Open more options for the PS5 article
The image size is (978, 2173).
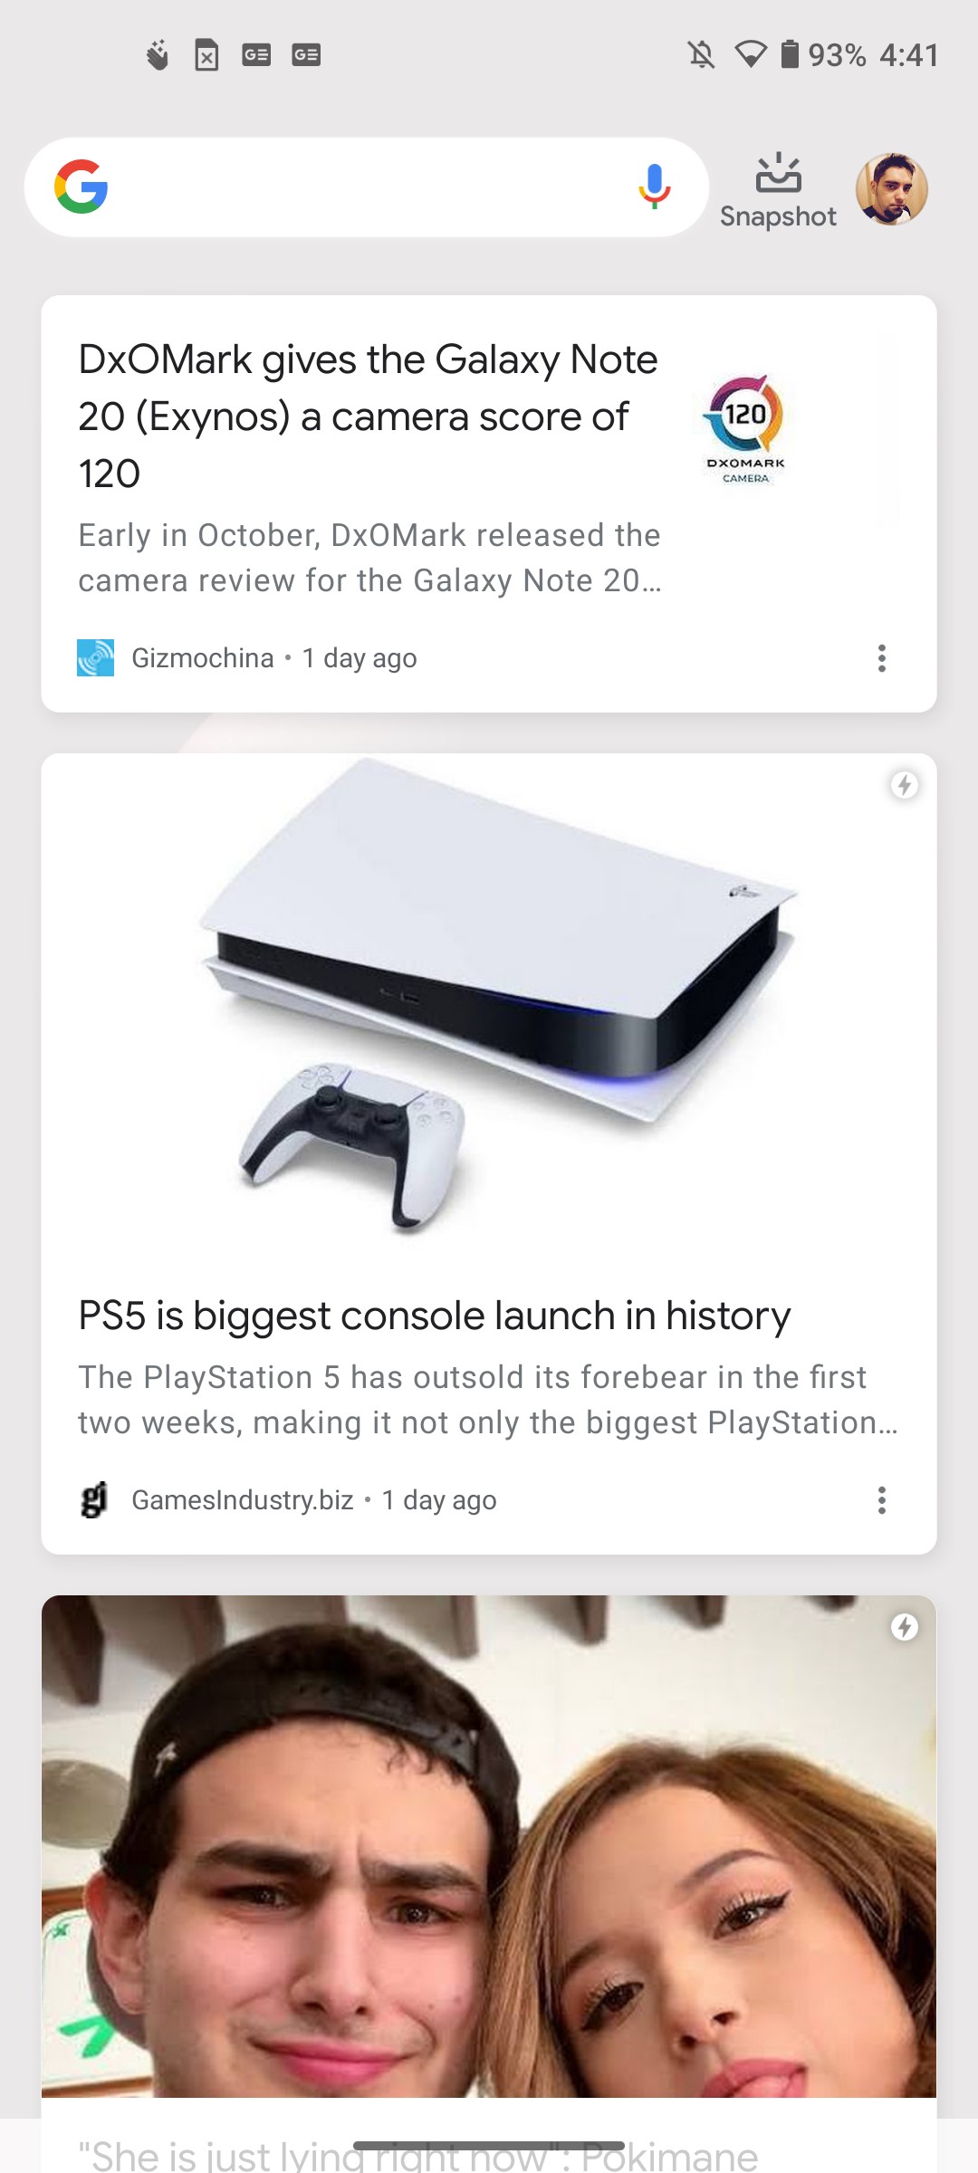[881, 1500]
